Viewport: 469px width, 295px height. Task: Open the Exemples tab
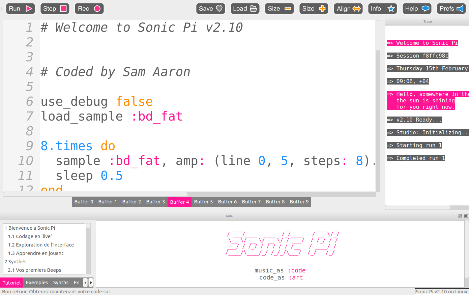(37, 283)
